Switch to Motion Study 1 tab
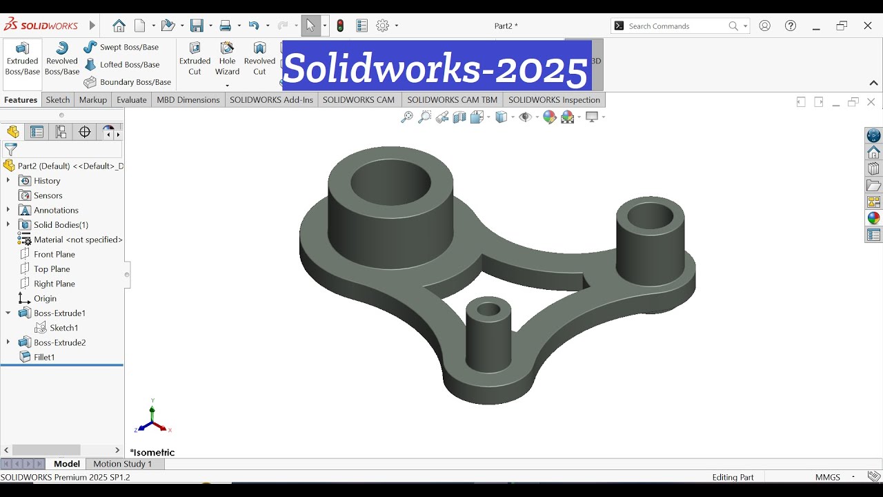Image resolution: width=883 pixels, height=497 pixels. (x=122, y=464)
